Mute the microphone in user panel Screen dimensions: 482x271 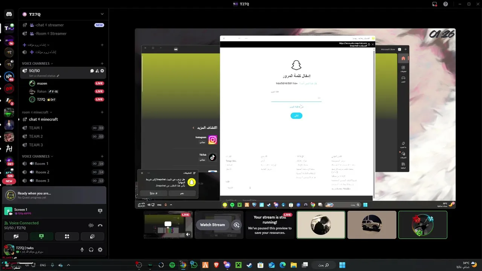pyautogui.click(x=82, y=250)
